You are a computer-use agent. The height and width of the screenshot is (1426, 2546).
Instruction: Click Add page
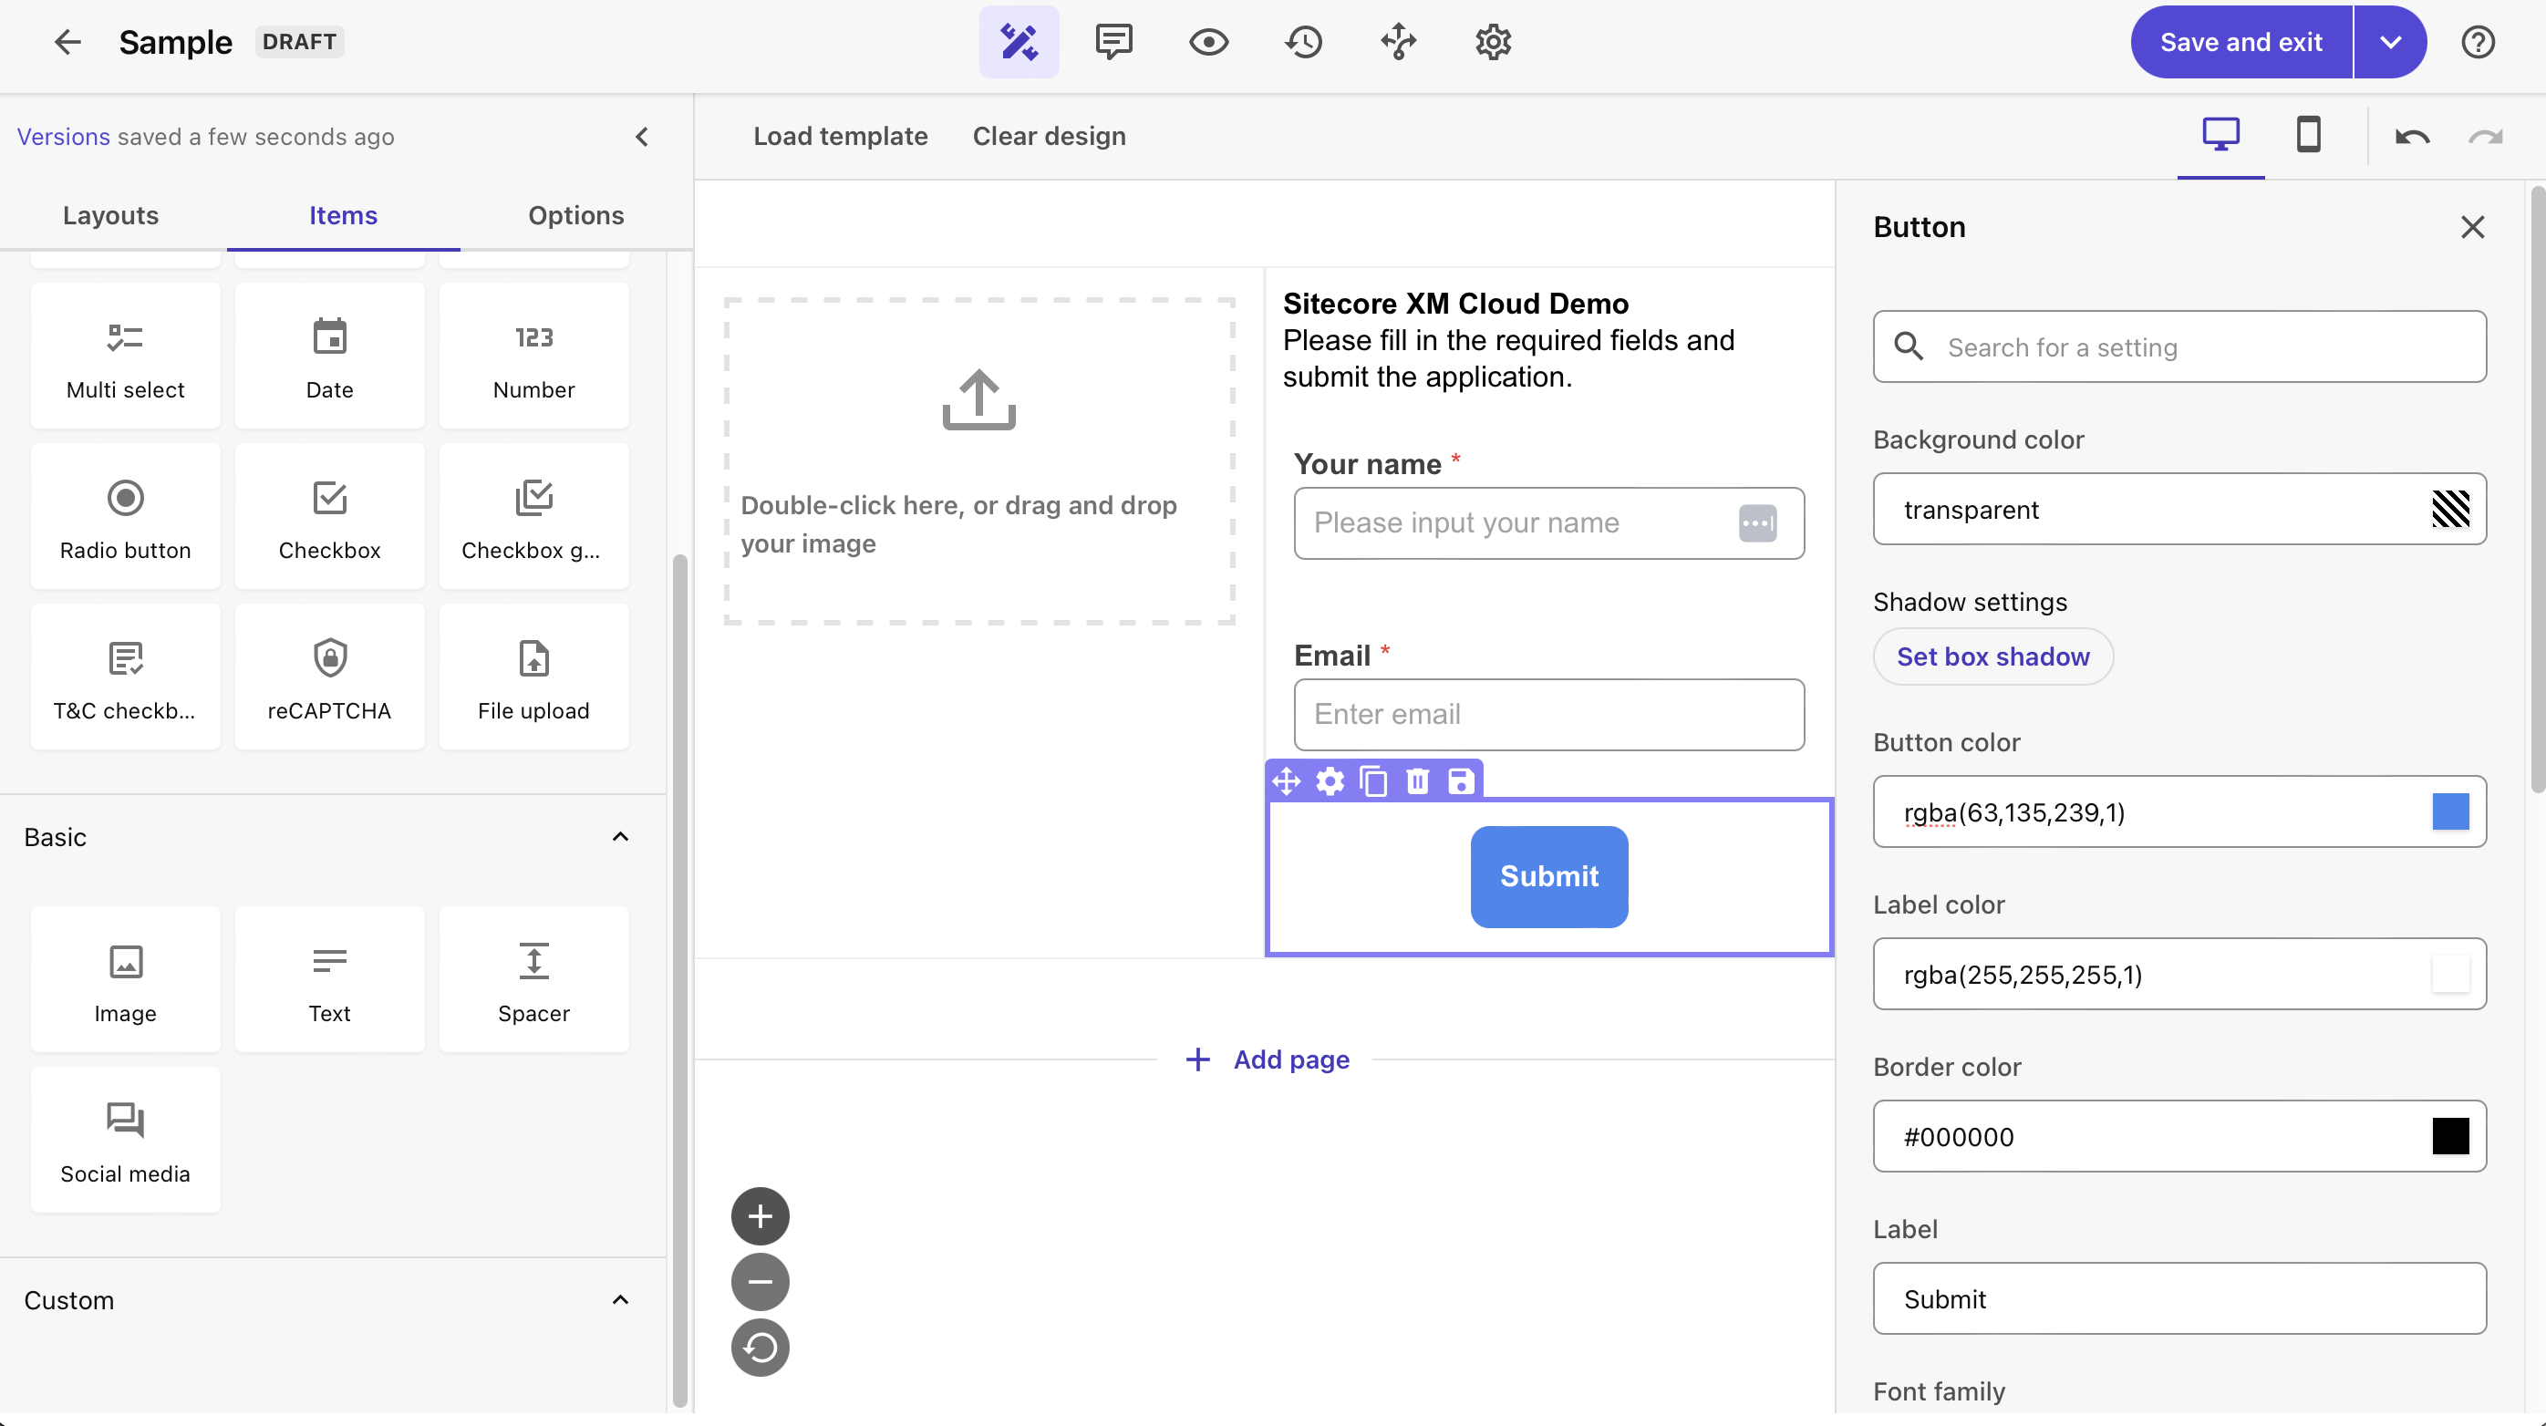1268,1059
